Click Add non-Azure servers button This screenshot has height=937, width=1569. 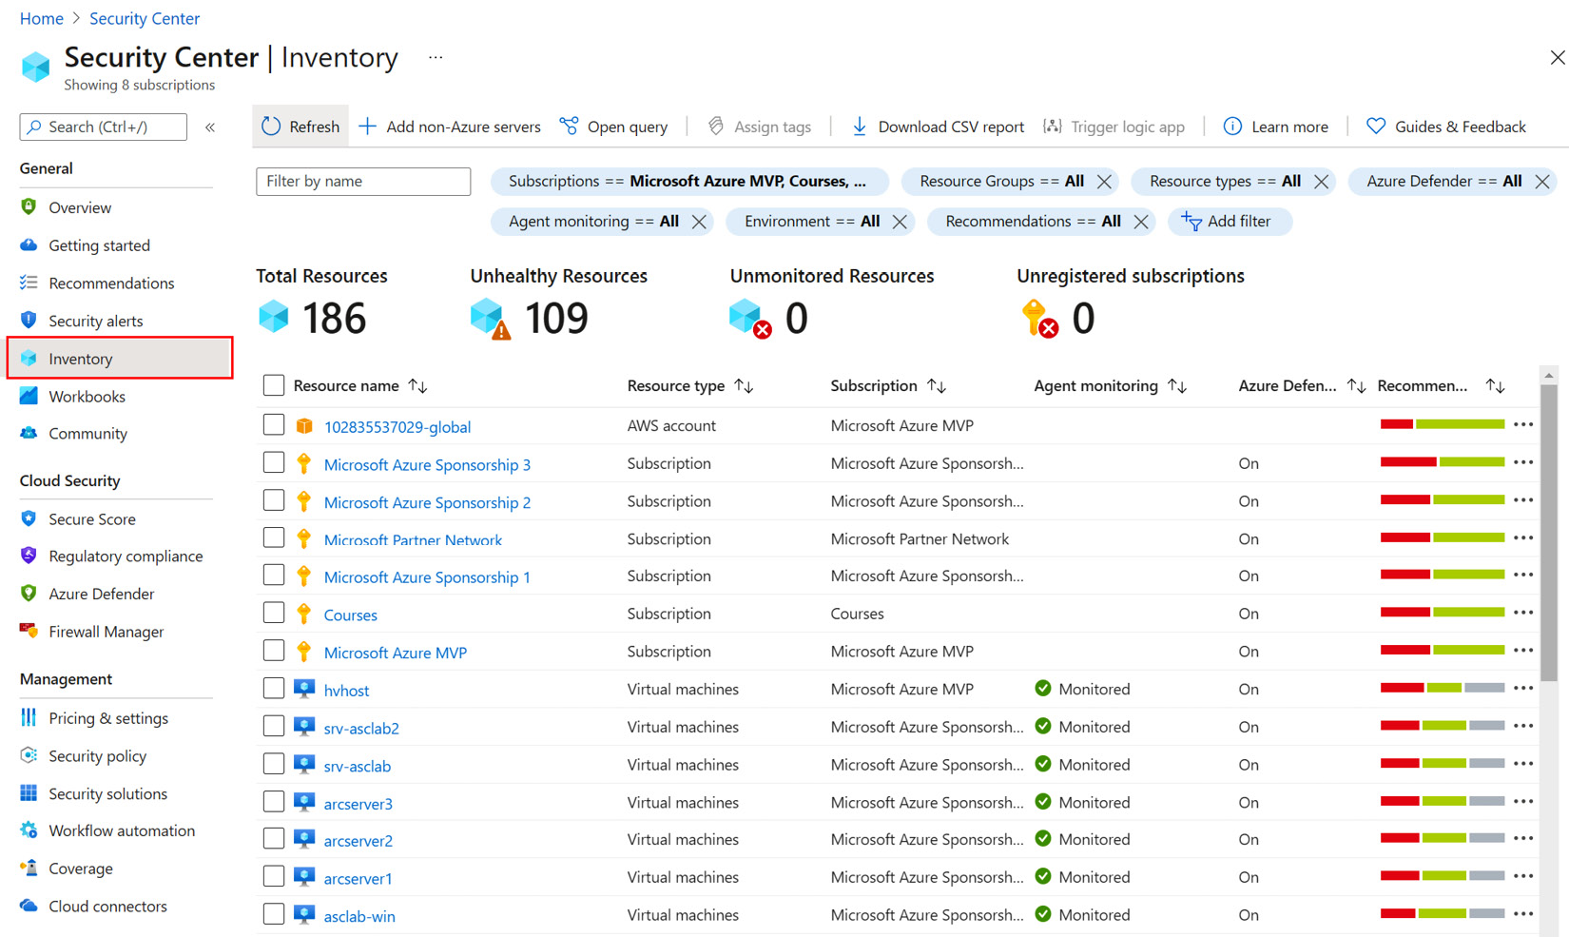pyautogui.click(x=449, y=127)
